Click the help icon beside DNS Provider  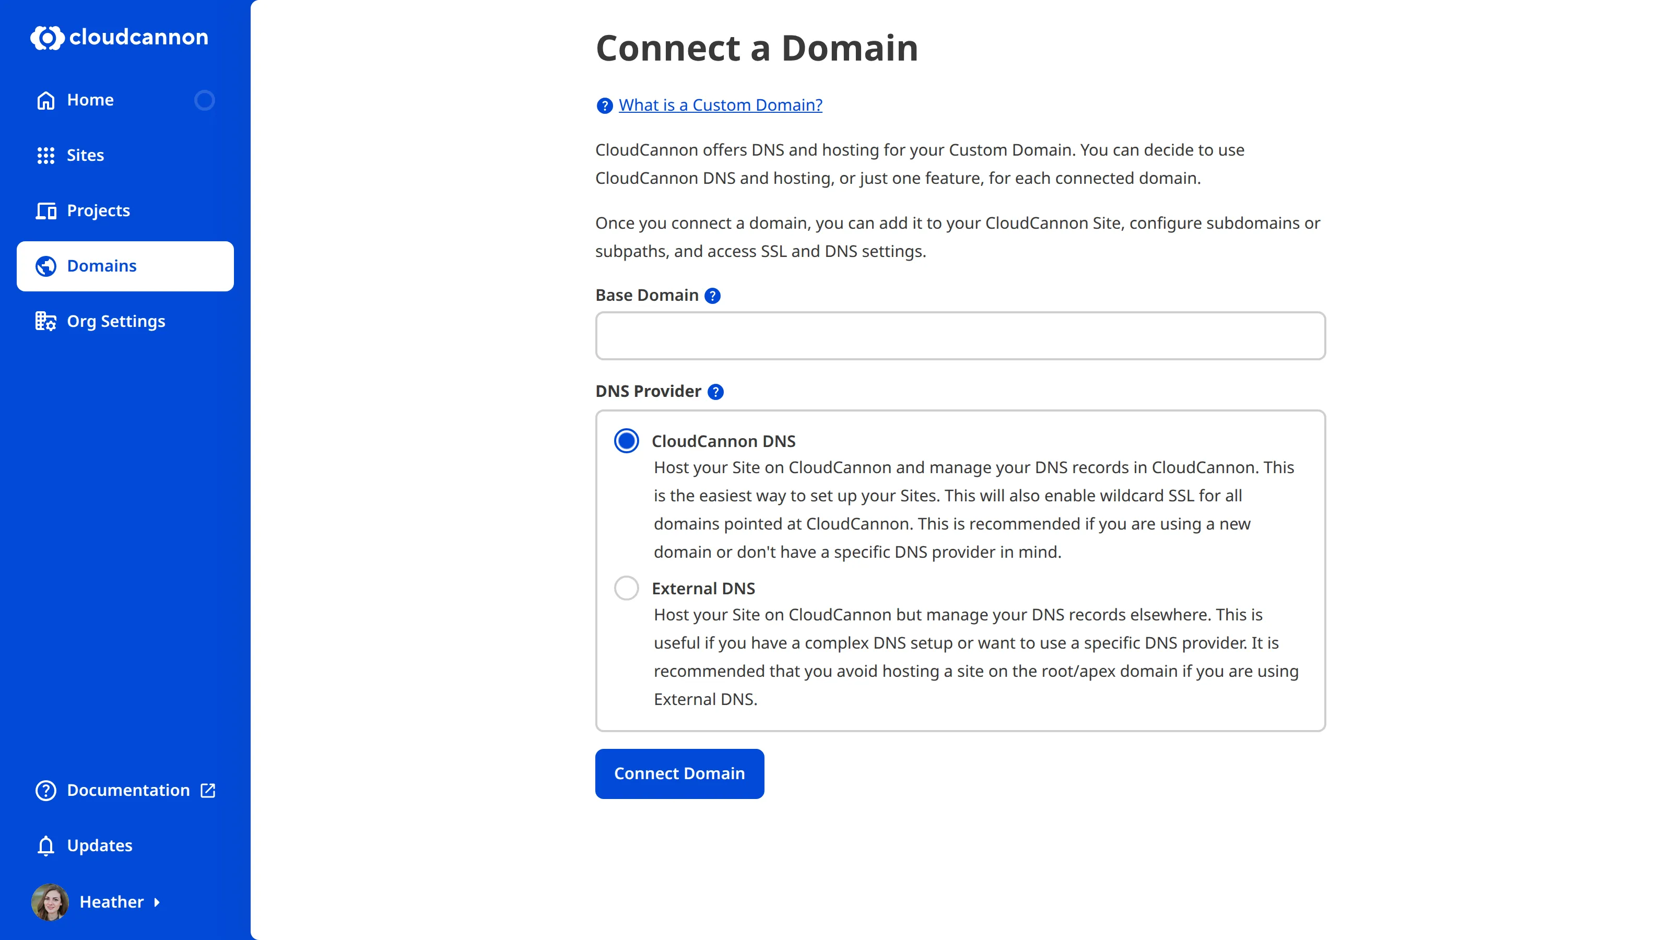(x=715, y=392)
